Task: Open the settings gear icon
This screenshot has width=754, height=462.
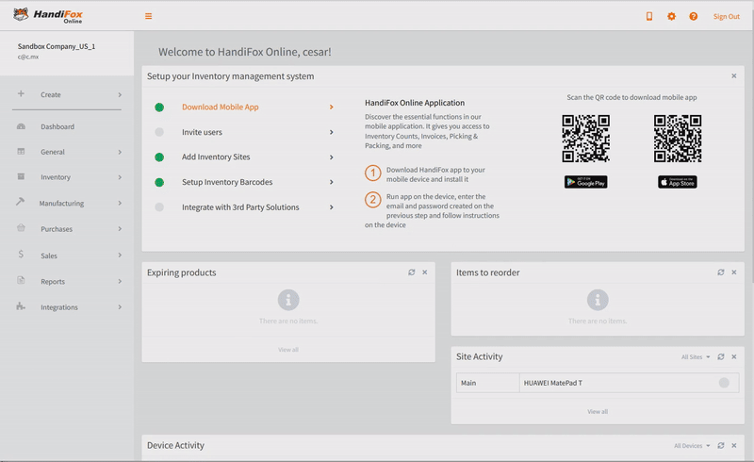Action: (671, 16)
